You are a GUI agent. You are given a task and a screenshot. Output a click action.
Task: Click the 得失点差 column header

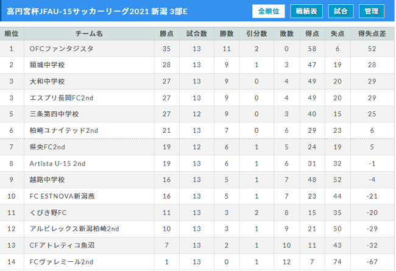click(x=372, y=33)
